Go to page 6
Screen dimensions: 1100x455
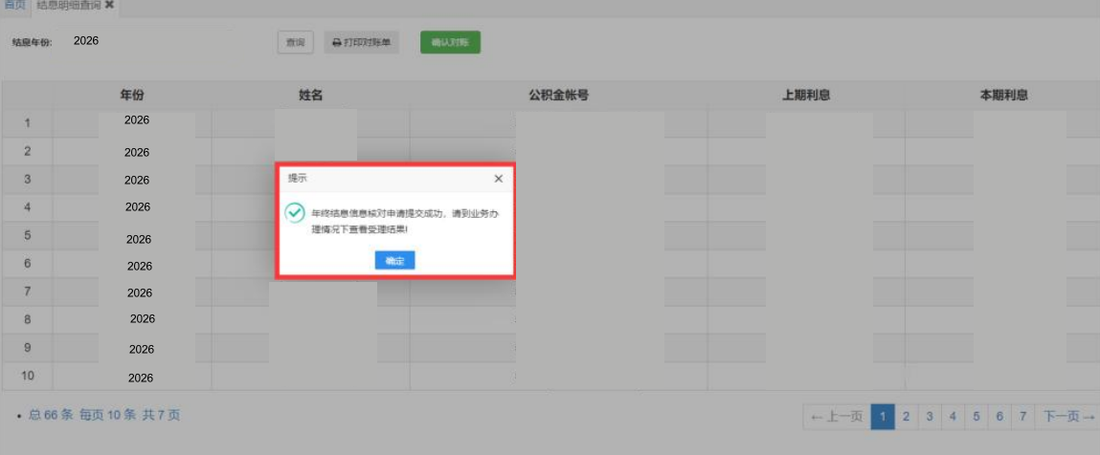tap(999, 417)
